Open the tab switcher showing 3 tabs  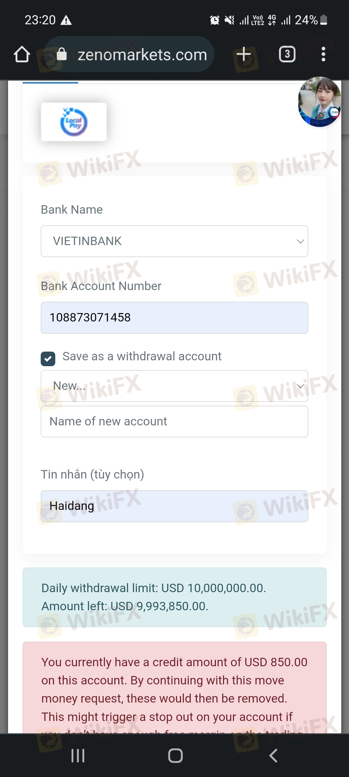(x=287, y=54)
